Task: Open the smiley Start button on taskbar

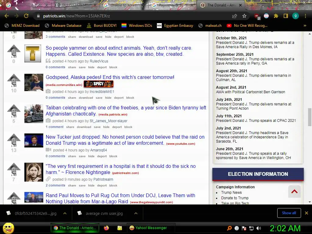Action: [8, 228]
